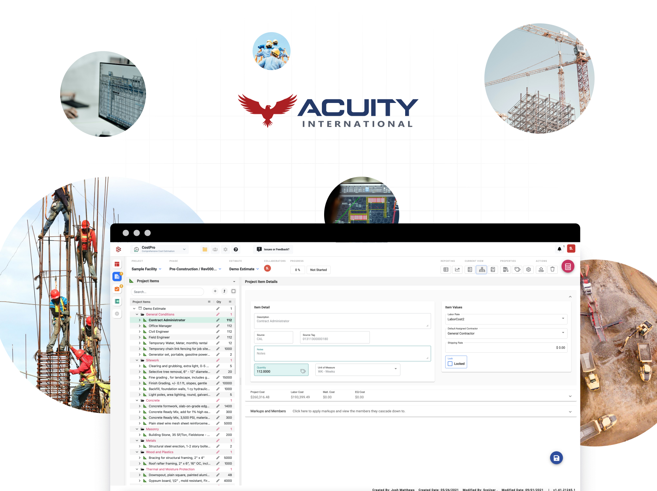
Task: Collapse the Sitework folder
Action: click(137, 360)
